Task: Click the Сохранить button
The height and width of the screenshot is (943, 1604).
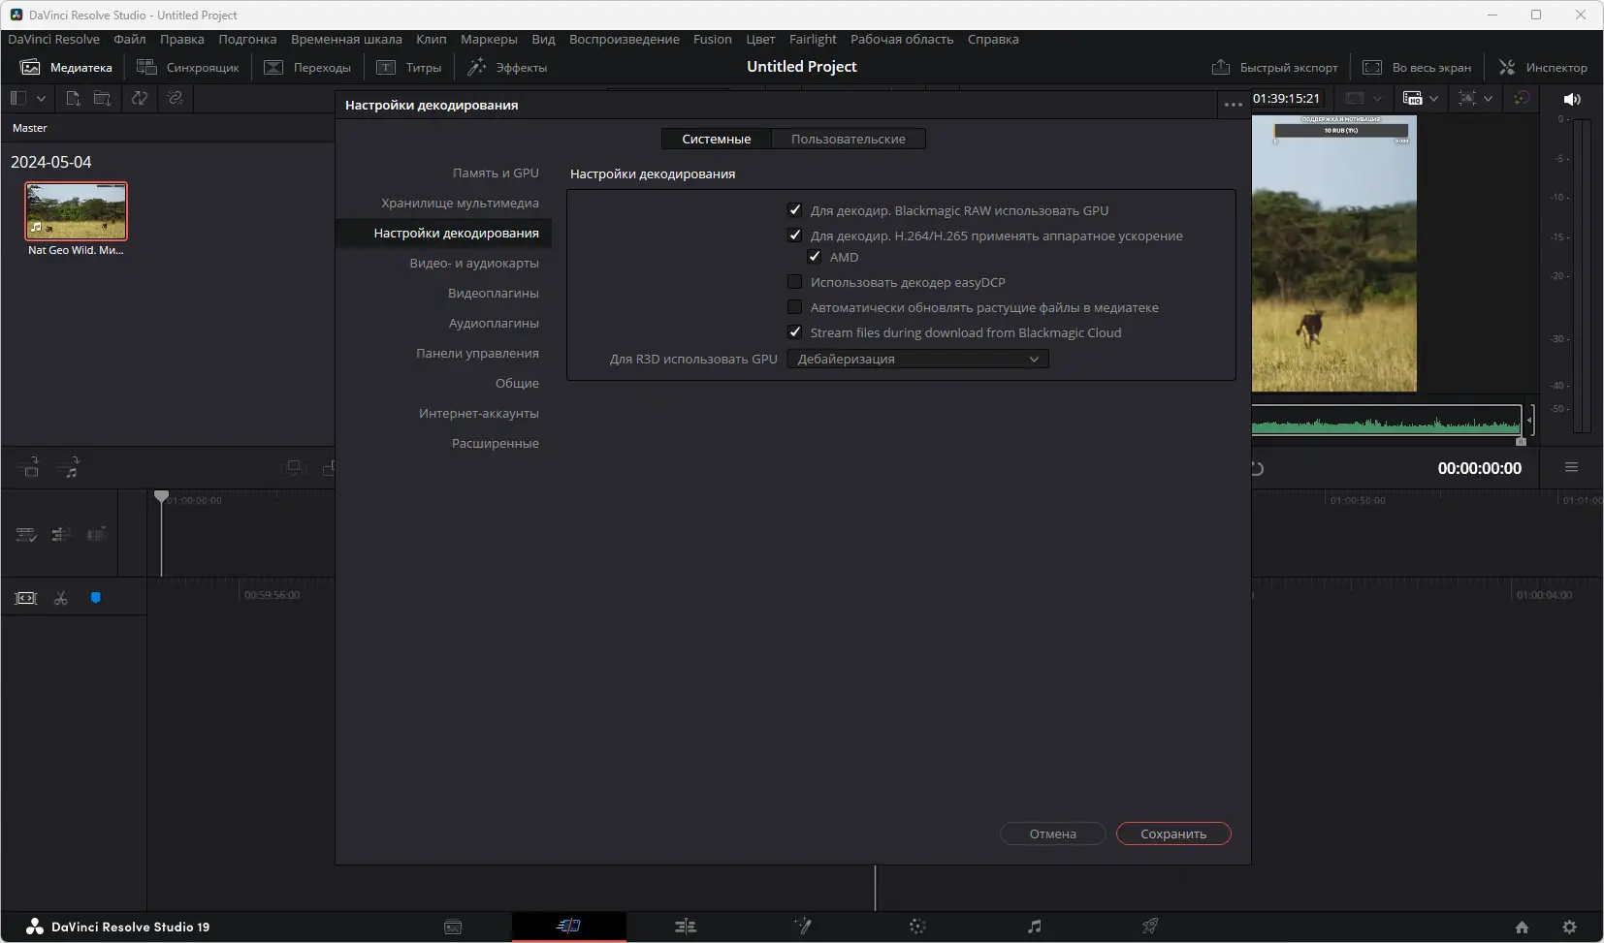Action: click(1172, 833)
